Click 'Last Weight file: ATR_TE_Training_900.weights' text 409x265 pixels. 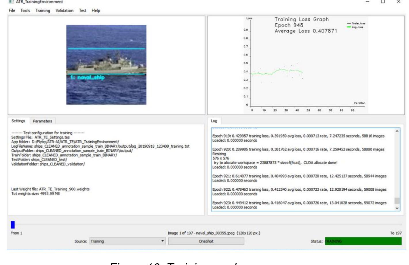coord(50,189)
